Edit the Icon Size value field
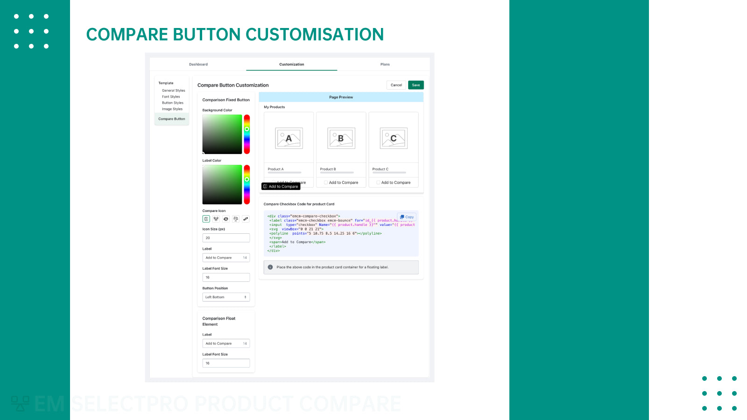747x420 pixels. 226,238
